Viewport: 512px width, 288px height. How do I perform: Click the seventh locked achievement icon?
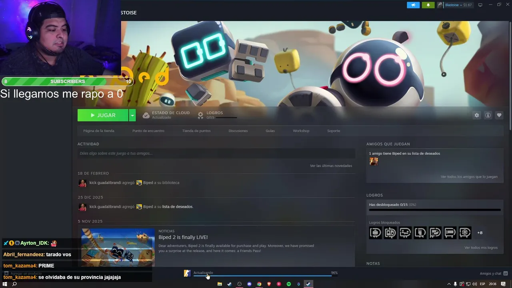click(x=465, y=232)
